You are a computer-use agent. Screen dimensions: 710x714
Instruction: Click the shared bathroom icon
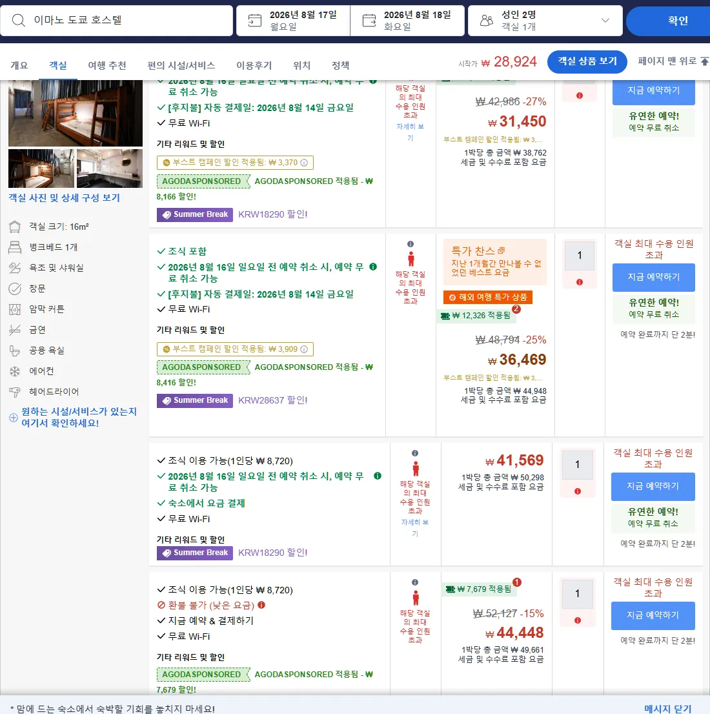point(15,351)
